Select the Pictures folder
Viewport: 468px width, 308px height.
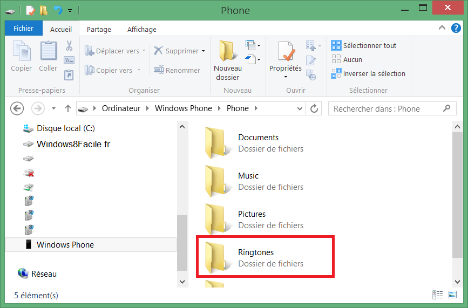(255, 220)
